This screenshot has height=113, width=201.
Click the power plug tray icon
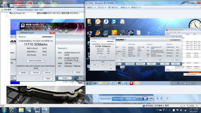click(x=174, y=110)
